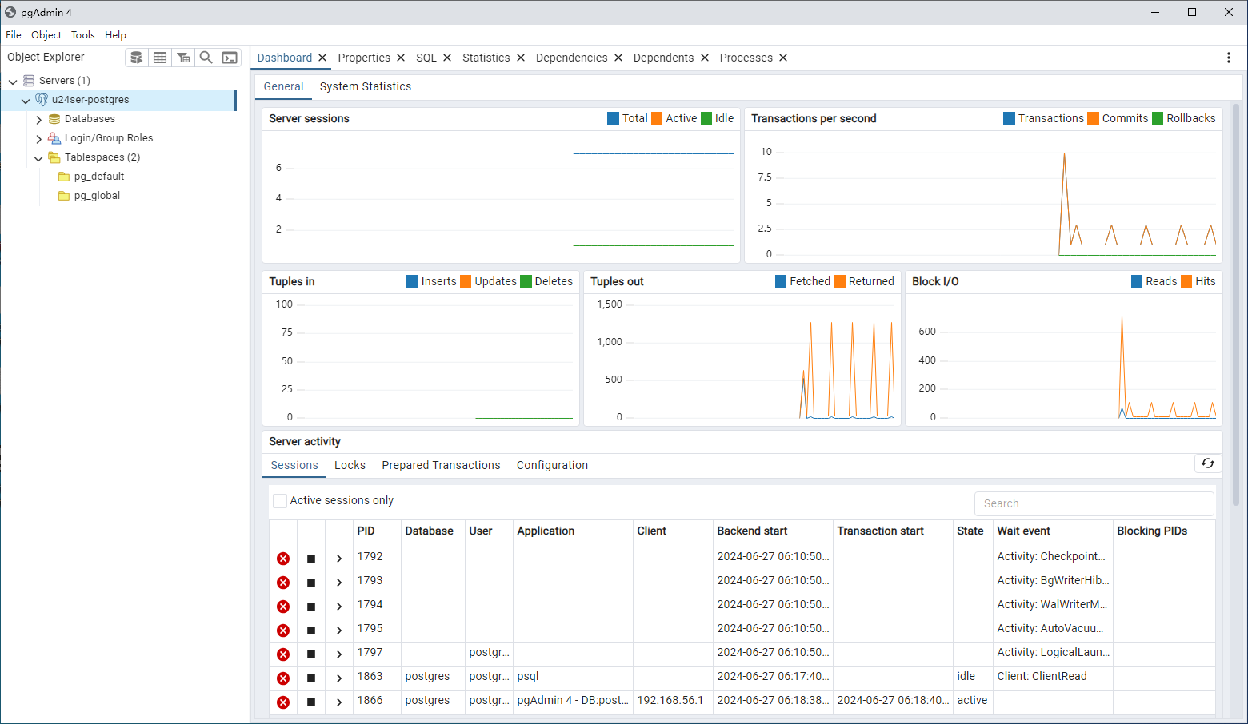
Task: Click the pg_global tablespace folder icon
Action: pyautogui.click(x=64, y=196)
